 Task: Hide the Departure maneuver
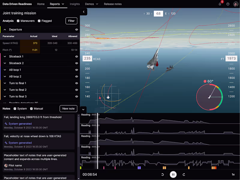[76, 29]
